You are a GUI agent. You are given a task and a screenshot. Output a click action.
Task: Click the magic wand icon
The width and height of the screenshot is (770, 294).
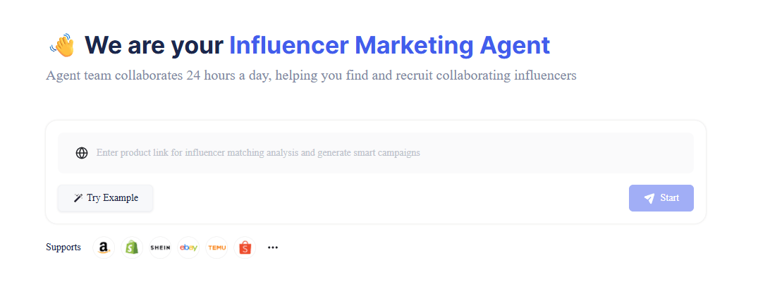click(78, 198)
